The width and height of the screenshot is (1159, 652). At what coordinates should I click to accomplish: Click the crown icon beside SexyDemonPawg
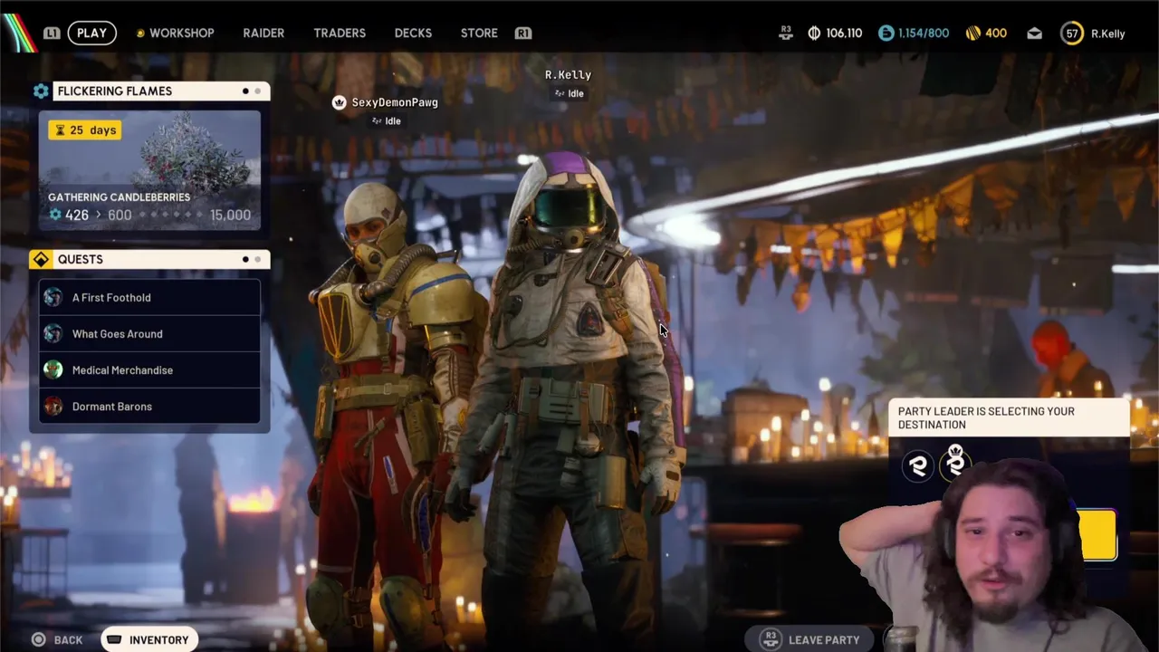click(340, 102)
